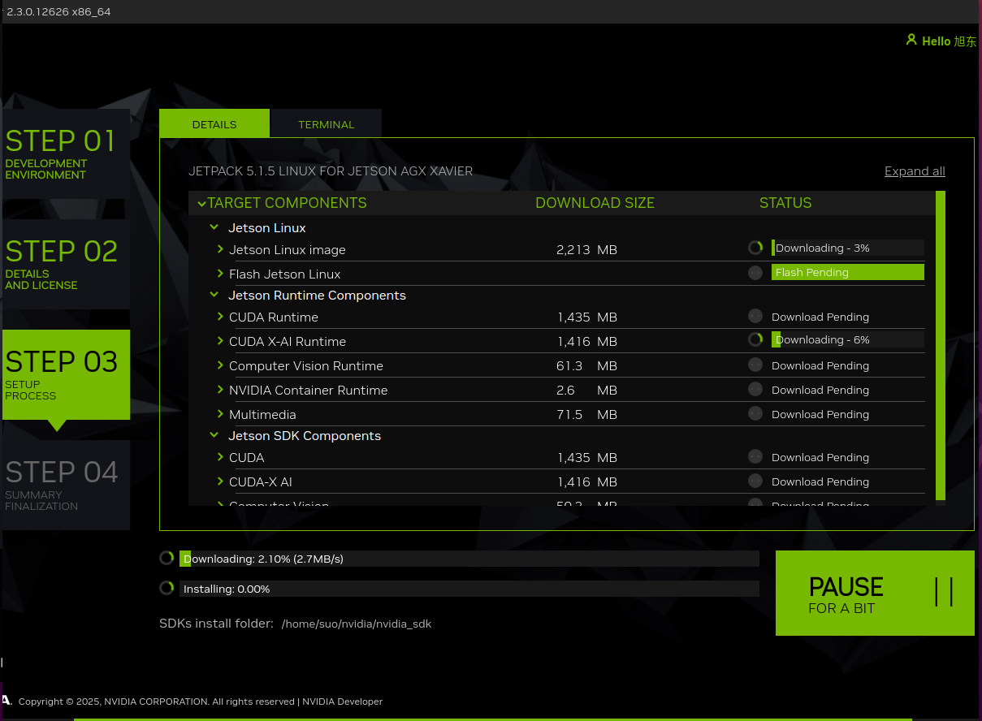Collapse the Jetson Runtime Components group

pyautogui.click(x=214, y=296)
